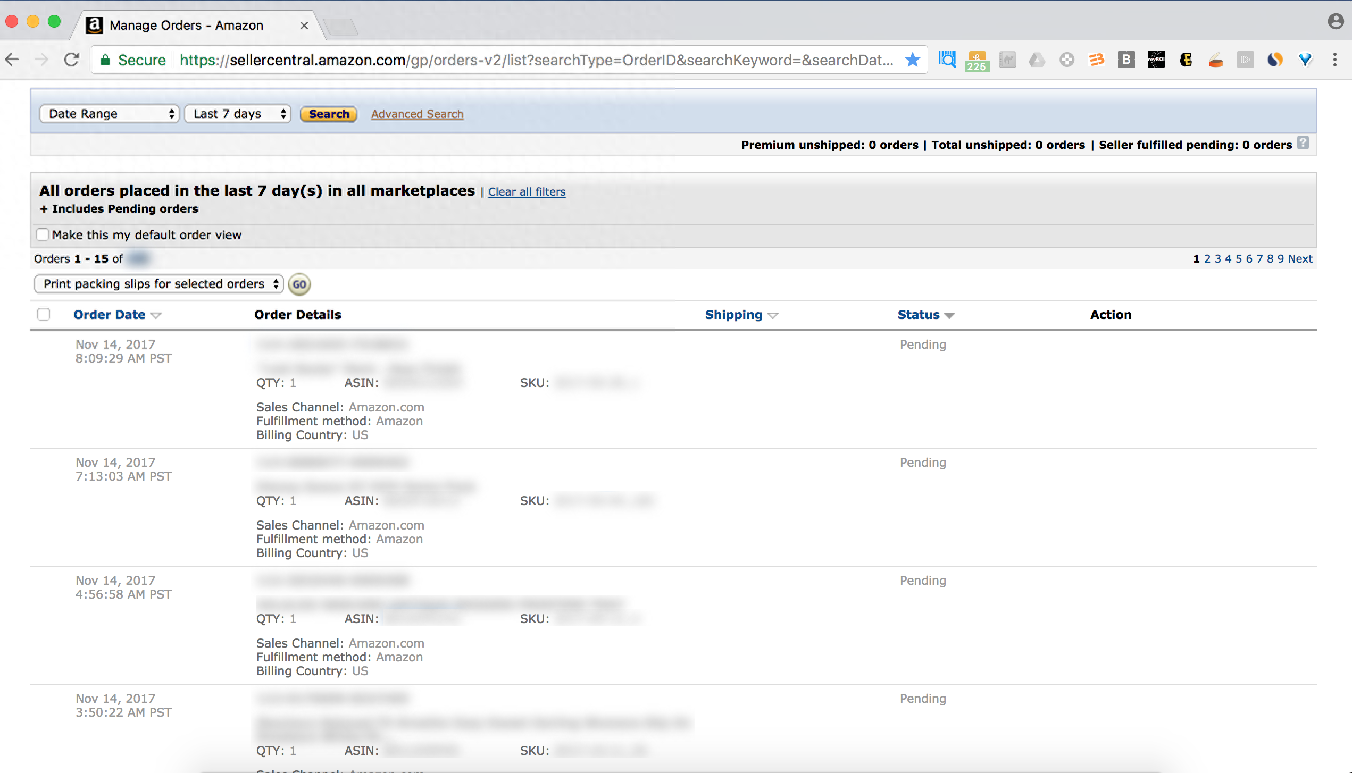Open the Chrome three-dot menu
1352x773 pixels.
pyautogui.click(x=1335, y=60)
